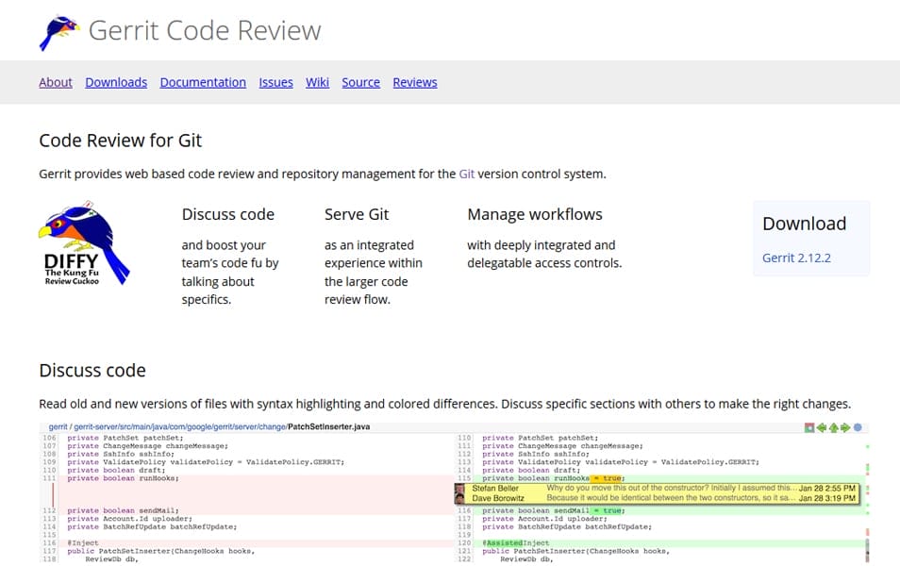
Task: Click PatchSetInserter.java file name
Action: [329, 427]
